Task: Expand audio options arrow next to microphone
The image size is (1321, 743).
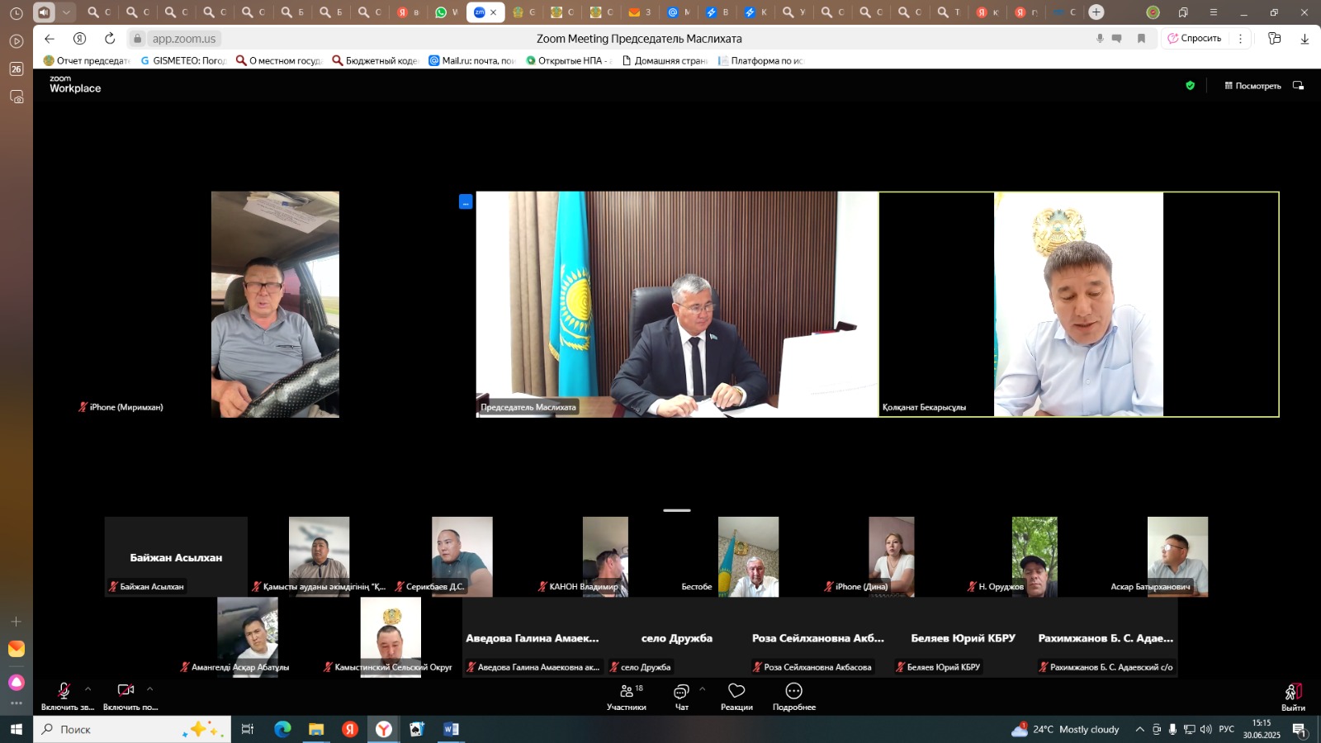Action: [x=88, y=689]
